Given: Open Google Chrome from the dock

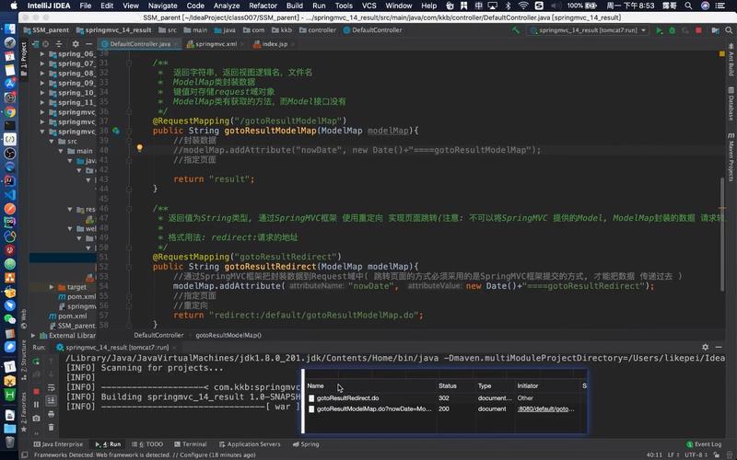Looking at the screenshot, I should point(10,112).
